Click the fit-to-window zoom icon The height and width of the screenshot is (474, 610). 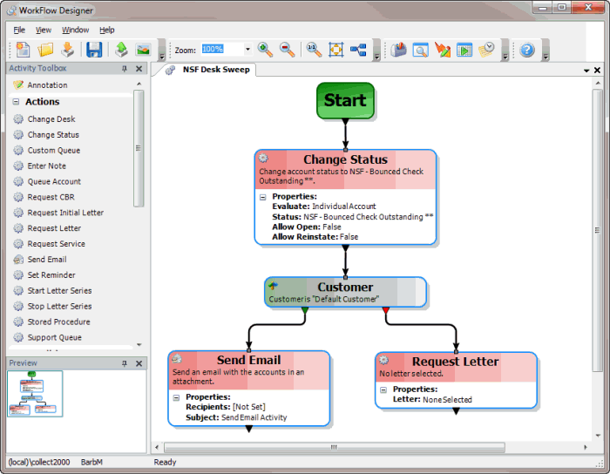(335, 50)
